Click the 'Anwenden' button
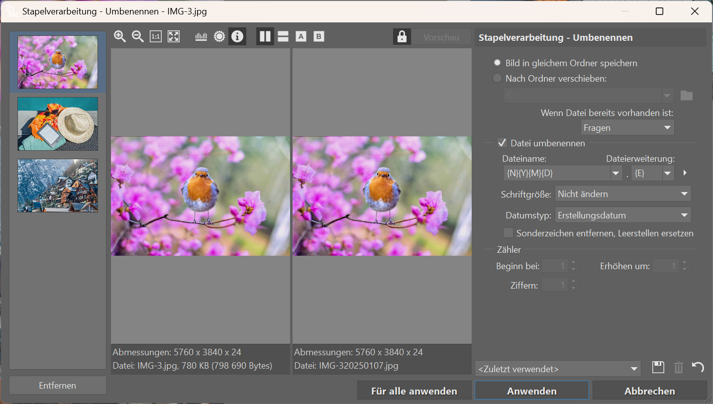This screenshot has height=404, width=713. point(532,391)
